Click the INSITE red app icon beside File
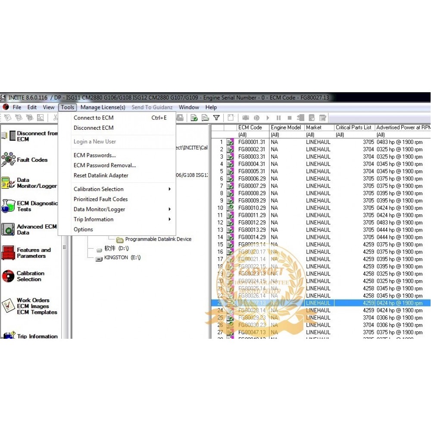 [6, 107]
